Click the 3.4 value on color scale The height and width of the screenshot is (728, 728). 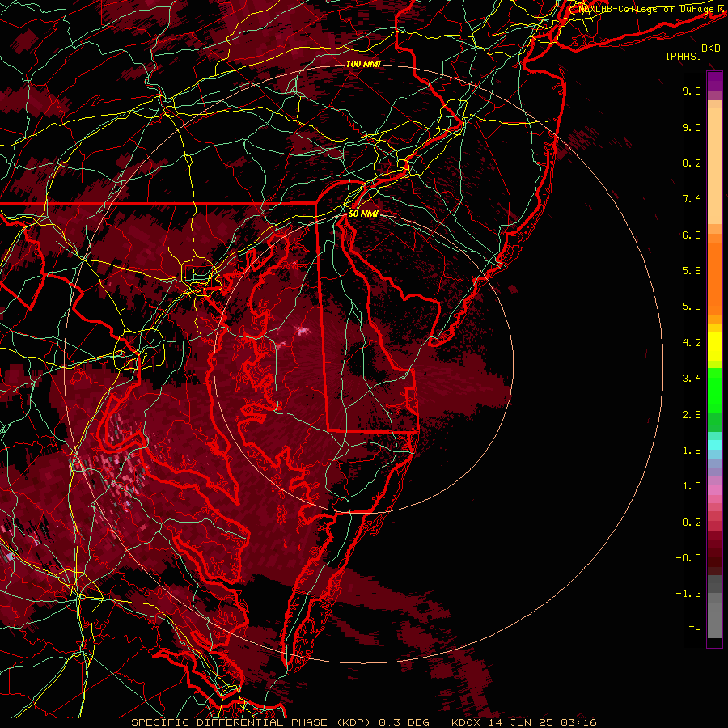coord(692,379)
